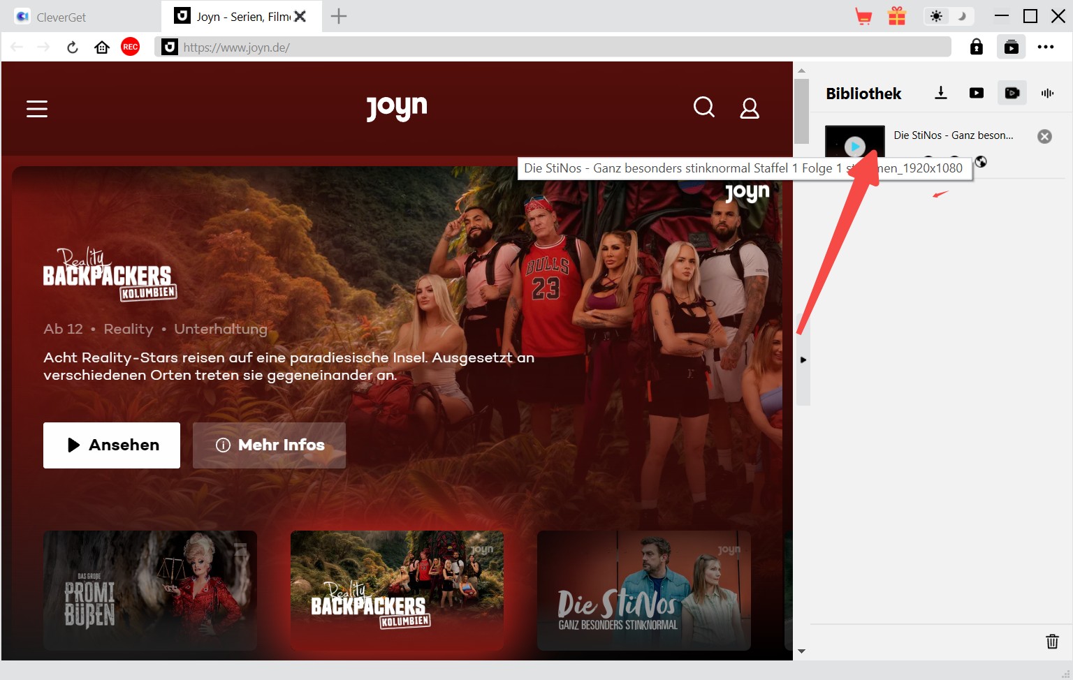Open Reality Backpackers Kolumbien card

coord(397,591)
